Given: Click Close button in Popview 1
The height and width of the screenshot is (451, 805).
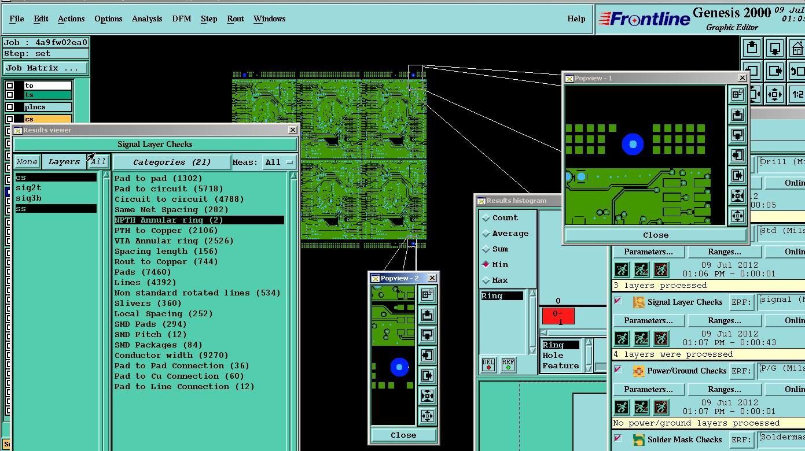Looking at the screenshot, I should 656,235.
